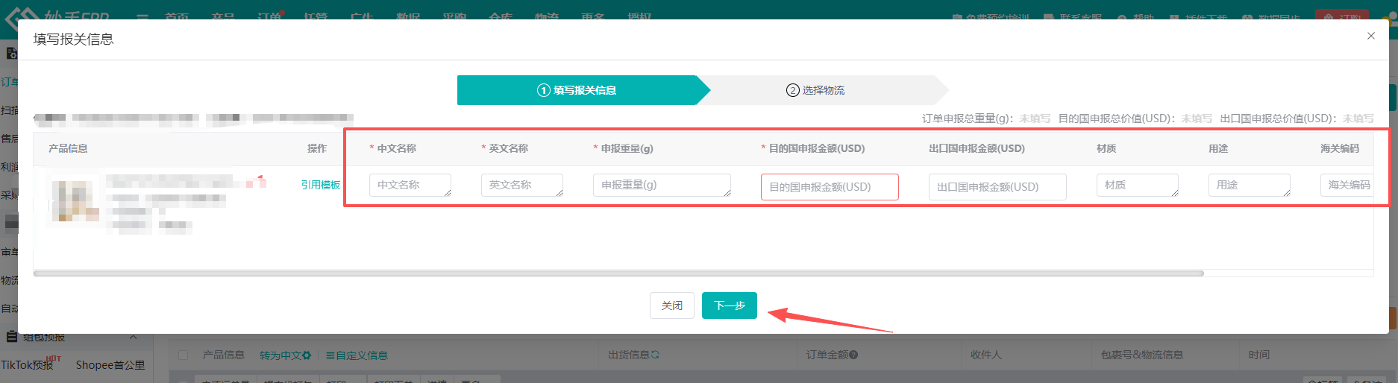Screen dimensions: 1398x383
Task: Click the 出口国申报金额(USD) column header
Action: pyautogui.click(x=977, y=148)
